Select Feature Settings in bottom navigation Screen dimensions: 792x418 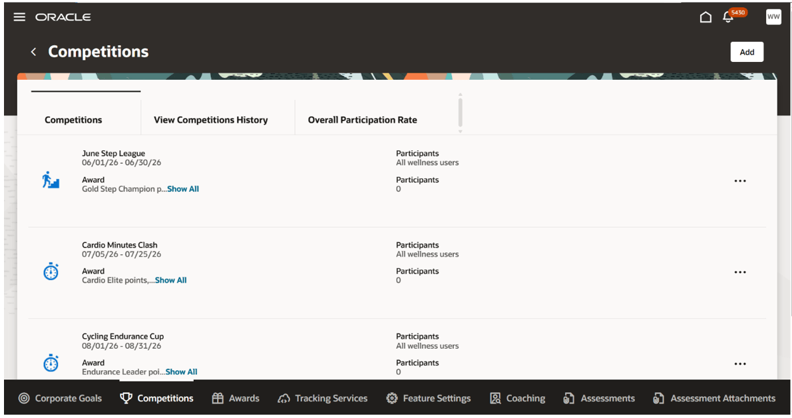click(429, 398)
